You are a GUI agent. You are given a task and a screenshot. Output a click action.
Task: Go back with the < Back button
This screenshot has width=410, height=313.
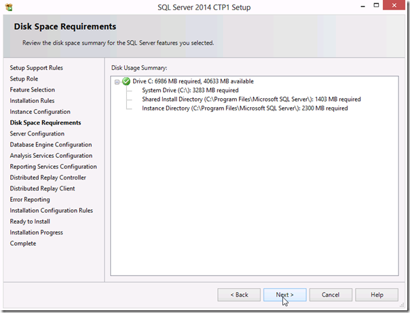tap(239, 295)
